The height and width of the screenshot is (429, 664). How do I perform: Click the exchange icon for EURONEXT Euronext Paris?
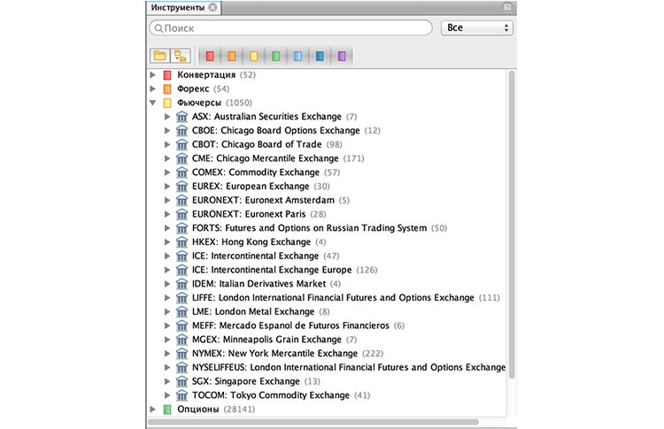point(181,214)
